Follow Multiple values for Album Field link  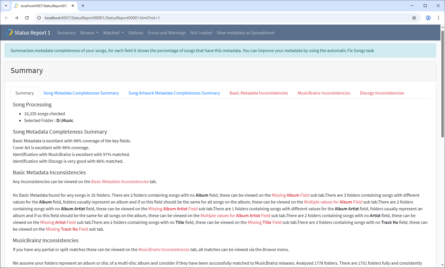click(x=333, y=202)
